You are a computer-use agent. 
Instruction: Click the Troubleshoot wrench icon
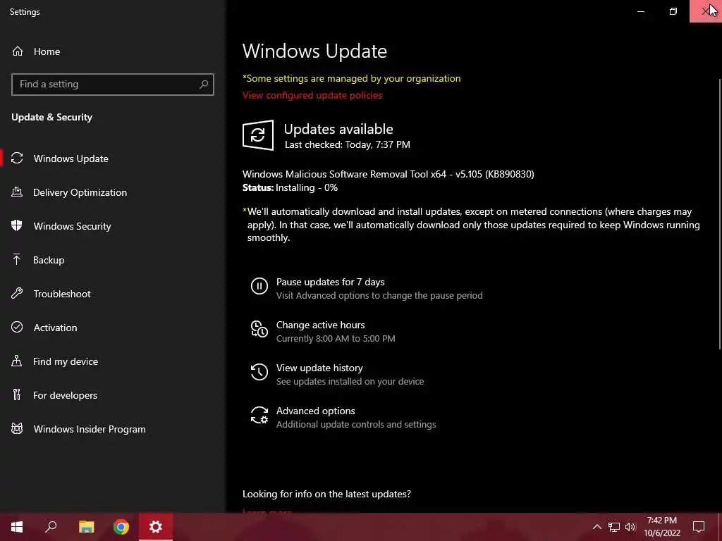17,294
